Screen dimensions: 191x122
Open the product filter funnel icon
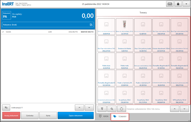102,109
